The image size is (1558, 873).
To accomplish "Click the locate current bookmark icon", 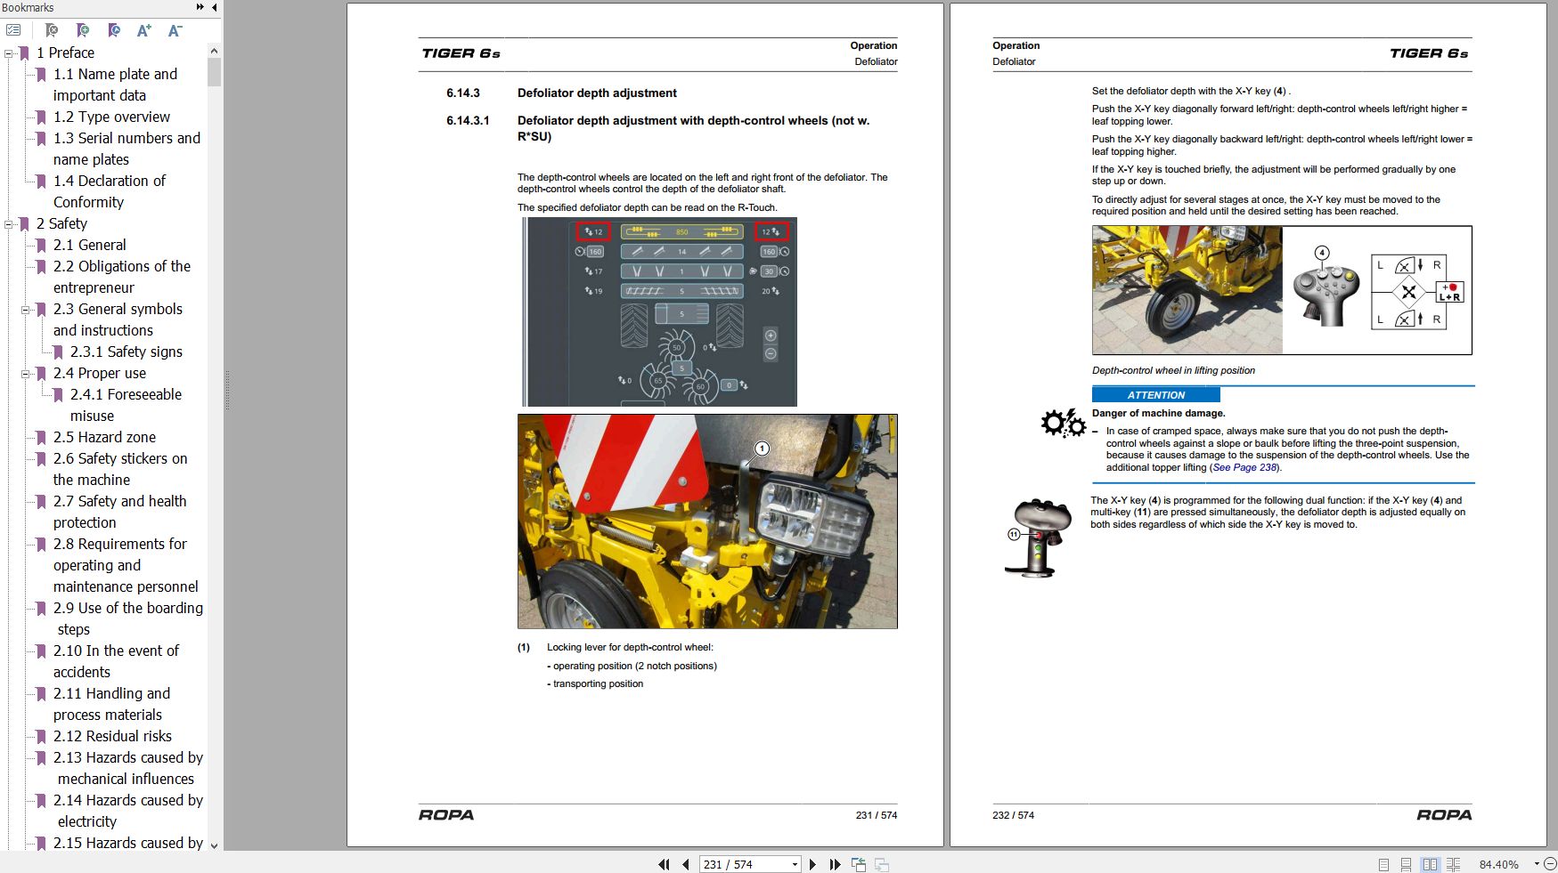I will point(113,29).
